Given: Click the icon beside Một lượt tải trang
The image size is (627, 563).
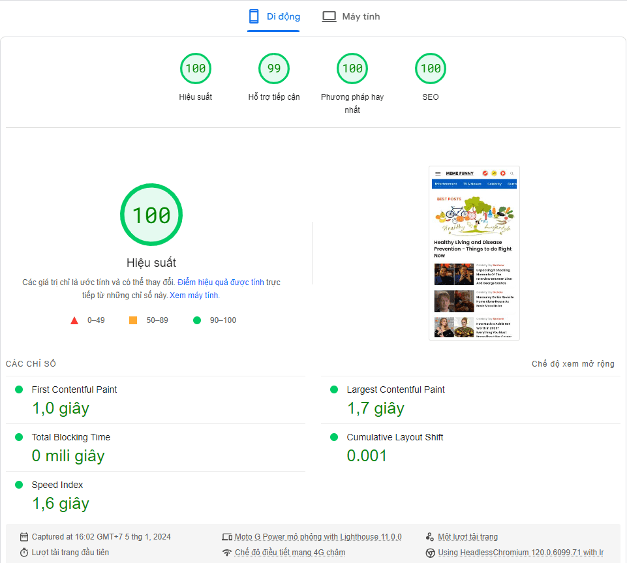Looking at the screenshot, I should tap(430, 537).
